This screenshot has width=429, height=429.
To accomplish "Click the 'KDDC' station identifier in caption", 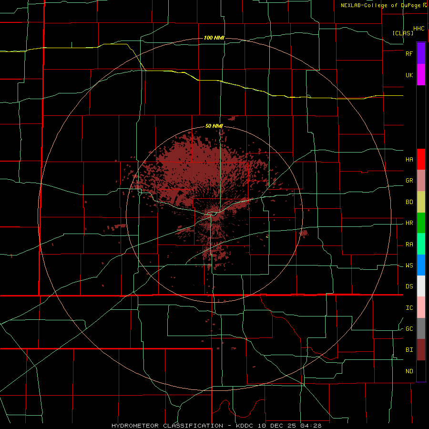I will (x=245, y=426).
